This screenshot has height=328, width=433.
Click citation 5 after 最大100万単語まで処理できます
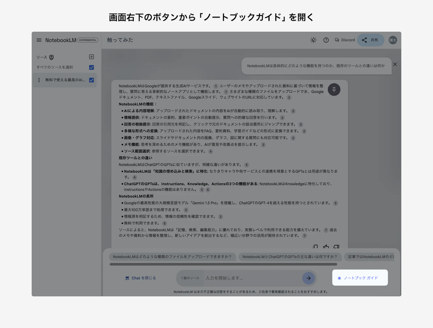(x=186, y=210)
